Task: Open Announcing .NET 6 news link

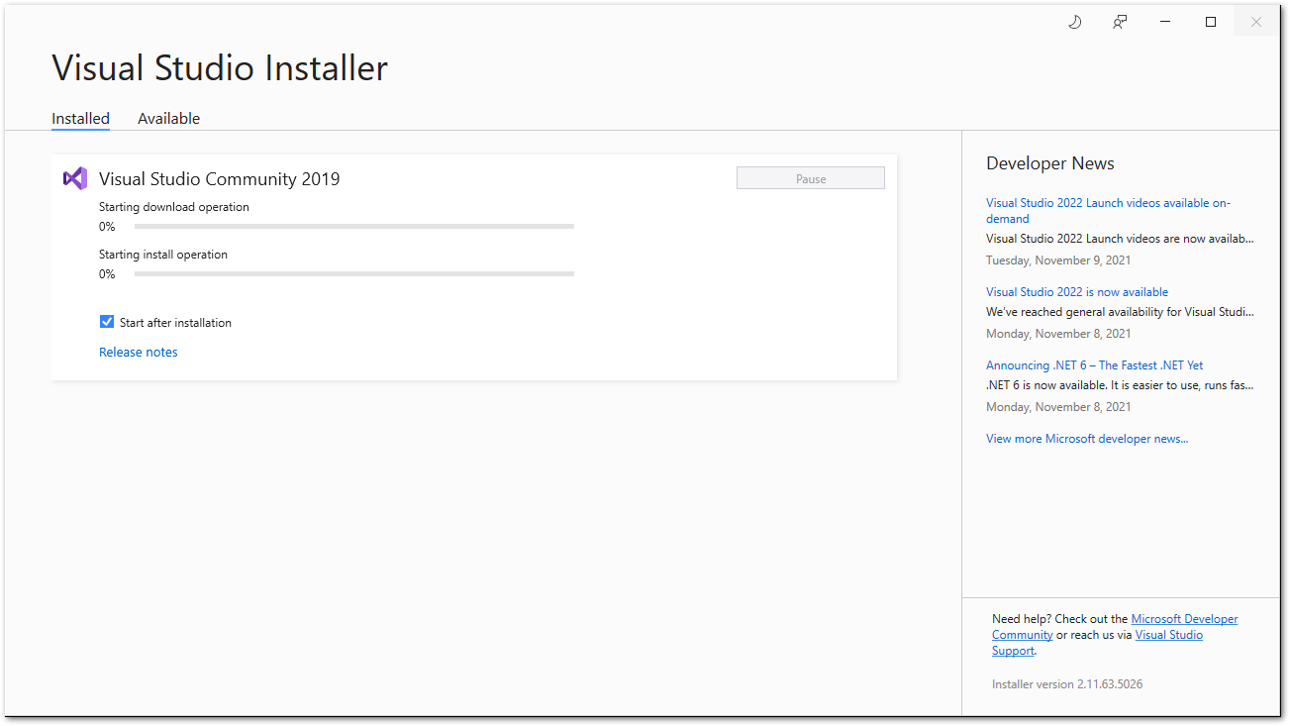Action: click(1095, 365)
